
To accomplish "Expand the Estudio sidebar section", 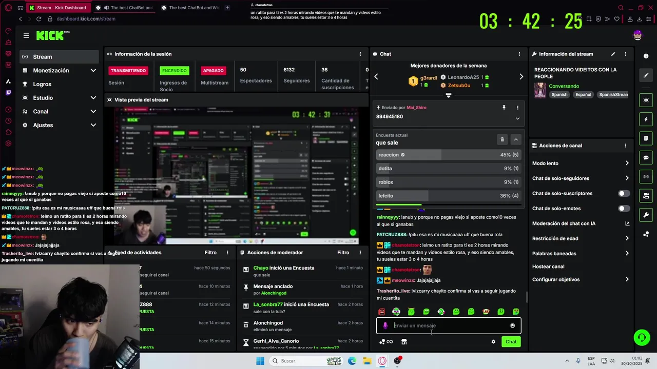I will click(93, 98).
